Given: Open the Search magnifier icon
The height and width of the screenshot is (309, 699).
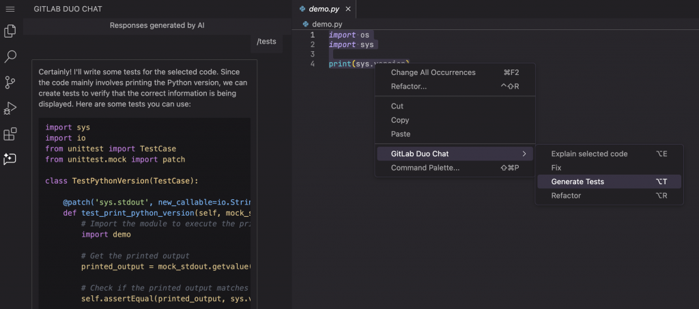Looking at the screenshot, I should [x=10, y=57].
